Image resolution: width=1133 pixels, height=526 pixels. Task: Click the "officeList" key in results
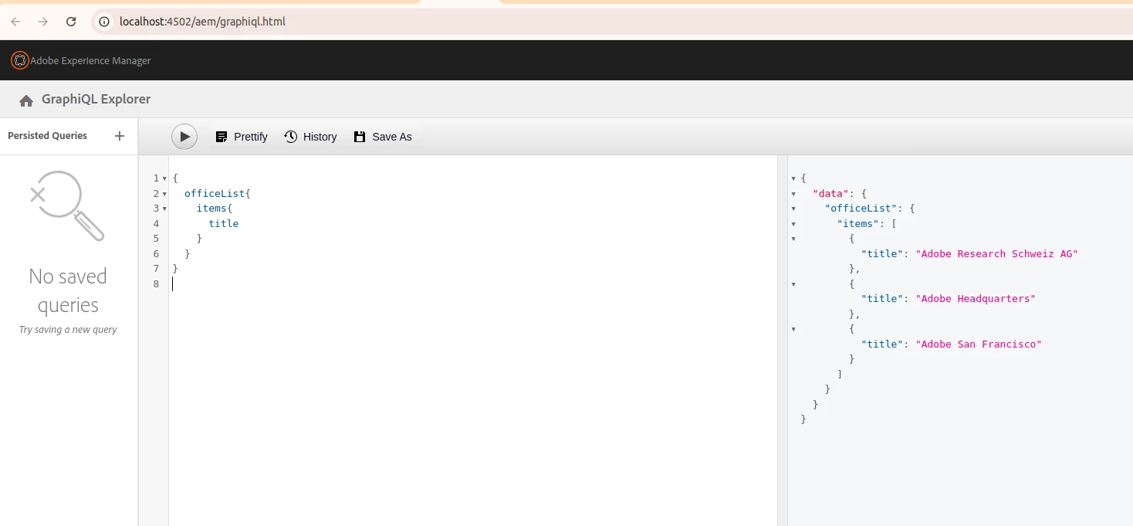pos(861,209)
